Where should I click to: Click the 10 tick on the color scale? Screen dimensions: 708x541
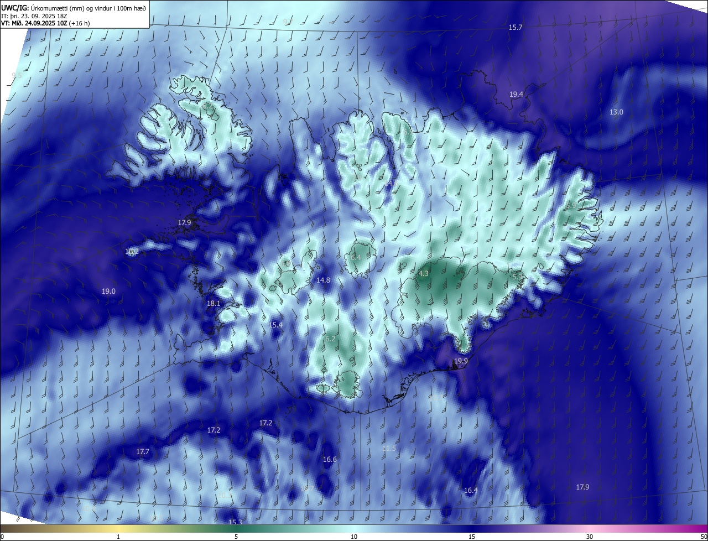click(x=354, y=537)
